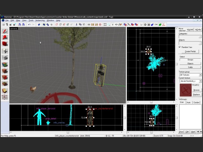Click the bombsite texture preview swatch
The height and width of the screenshot is (152, 203).
point(186,90)
